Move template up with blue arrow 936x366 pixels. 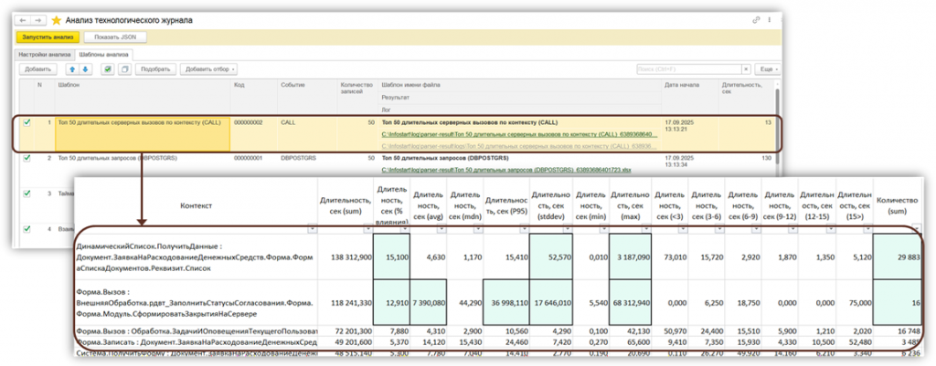(x=74, y=69)
